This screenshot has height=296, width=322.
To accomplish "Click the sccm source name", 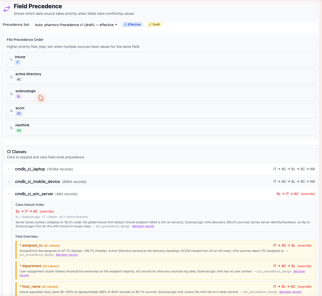I will [20, 108].
